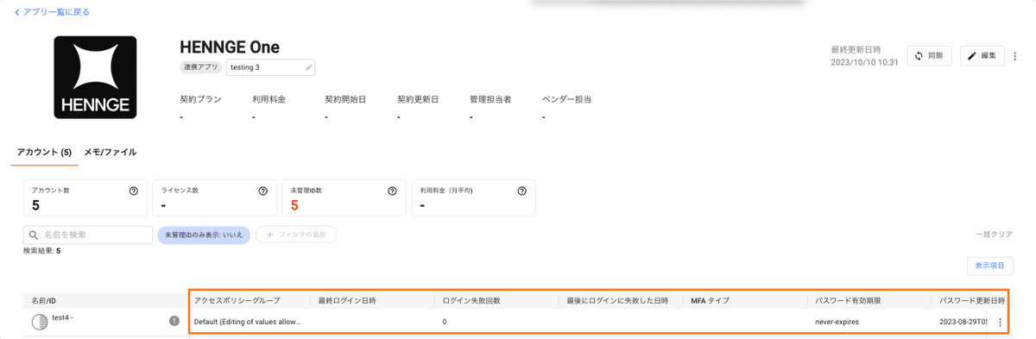Click the 最終更新日時 2023/10/10 10:31 text
This screenshot has width=1036, height=339.
tap(864, 56)
